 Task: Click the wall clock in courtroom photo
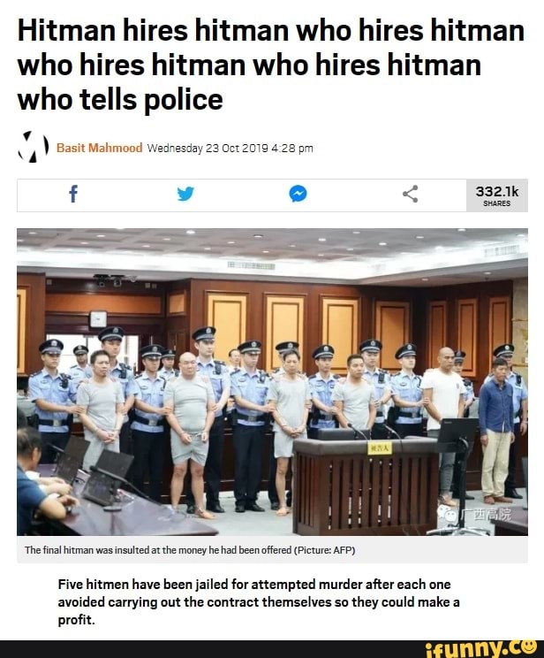click(x=98, y=319)
